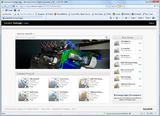Expand the Autodesk AutoCAD product dropdown

pos(34,34)
